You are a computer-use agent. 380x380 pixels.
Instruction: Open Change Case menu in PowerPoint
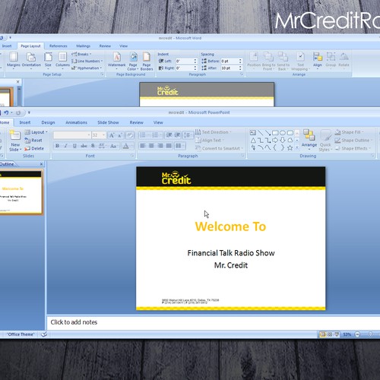[x=113, y=146]
